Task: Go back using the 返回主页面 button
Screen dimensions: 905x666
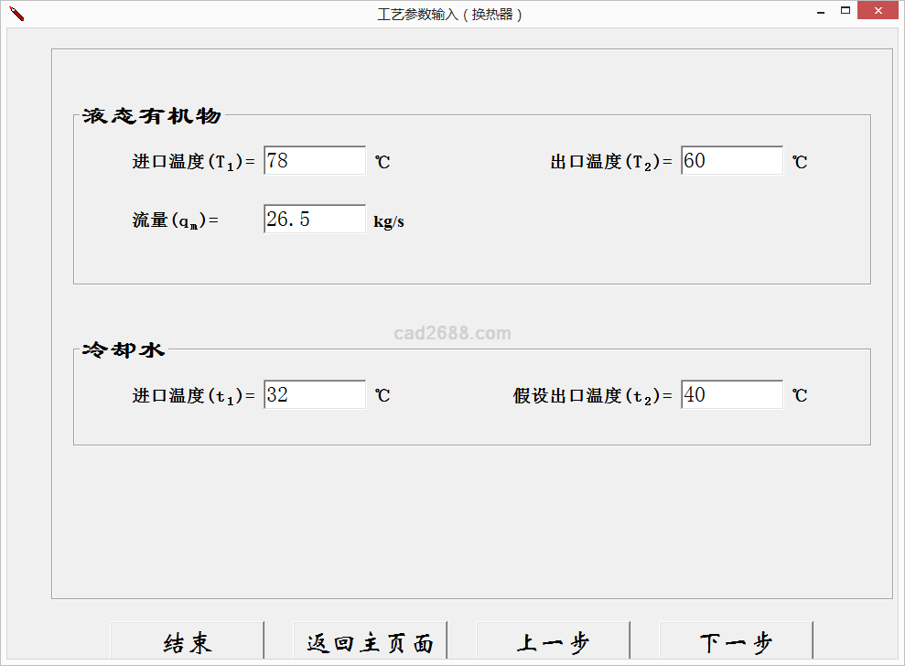Action: pos(370,643)
